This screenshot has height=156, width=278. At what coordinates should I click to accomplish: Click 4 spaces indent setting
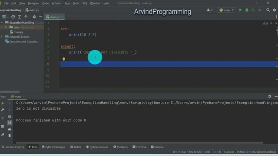click(x=229, y=152)
